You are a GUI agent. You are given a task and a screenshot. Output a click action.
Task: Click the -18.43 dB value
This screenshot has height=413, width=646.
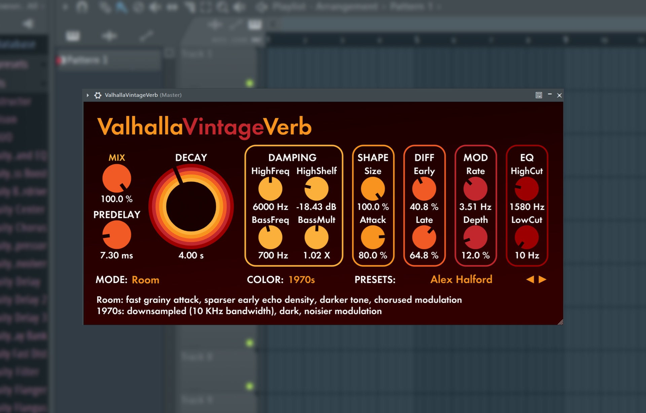[x=316, y=207]
